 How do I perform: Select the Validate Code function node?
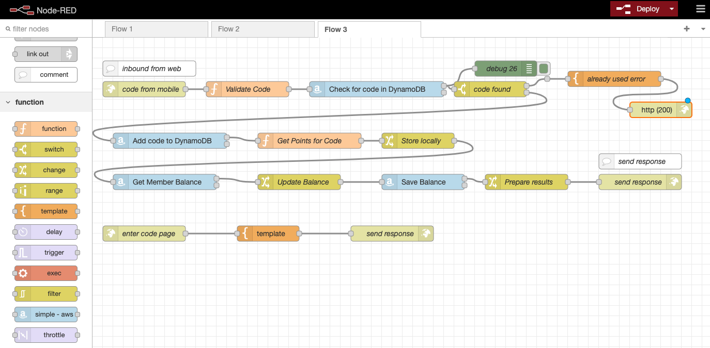pos(248,89)
